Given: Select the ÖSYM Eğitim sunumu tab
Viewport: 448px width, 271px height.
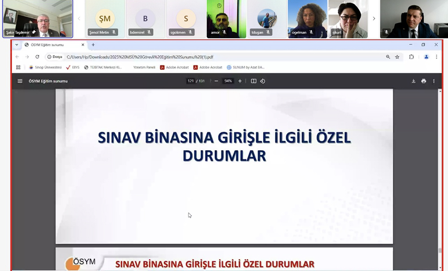Looking at the screenshot, I should click(52, 45).
